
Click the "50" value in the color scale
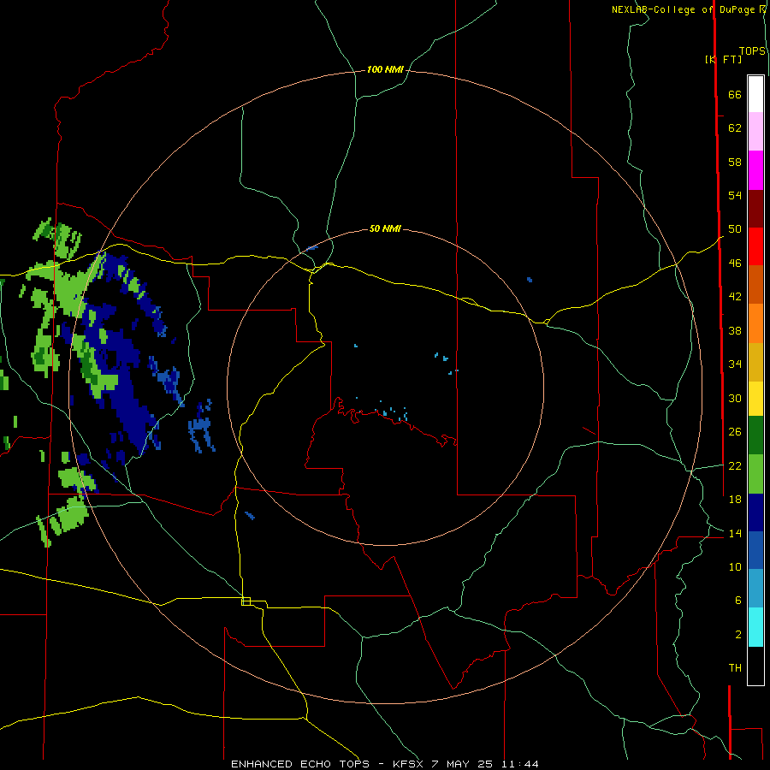click(735, 228)
